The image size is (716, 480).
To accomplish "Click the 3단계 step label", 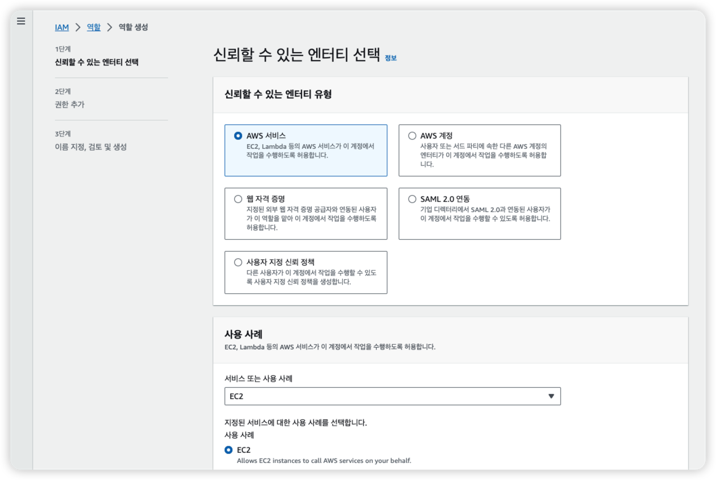I will [63, 134].
